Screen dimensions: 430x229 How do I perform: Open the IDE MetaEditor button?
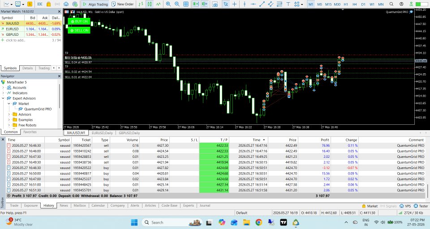40,4
